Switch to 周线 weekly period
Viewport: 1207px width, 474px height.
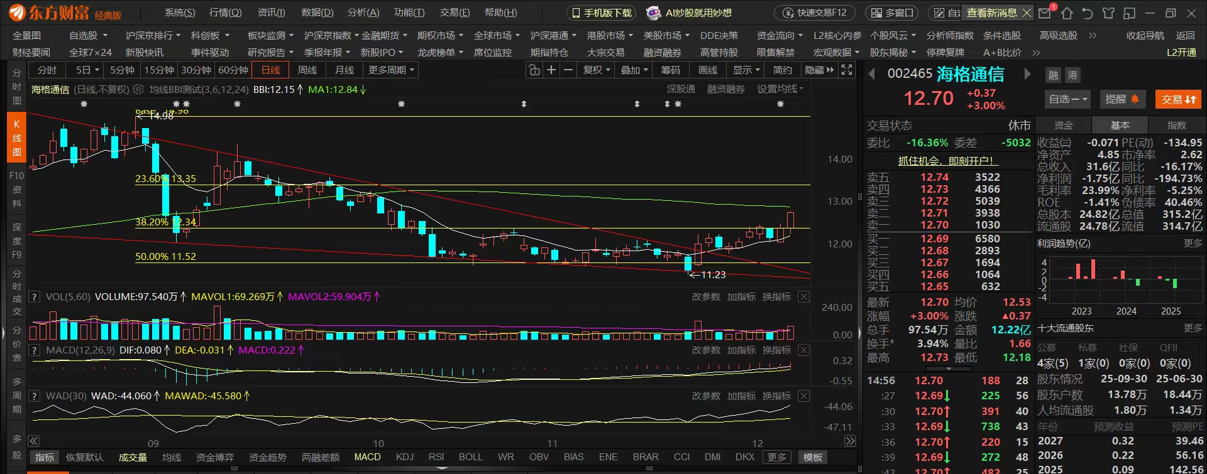point(307,70)
